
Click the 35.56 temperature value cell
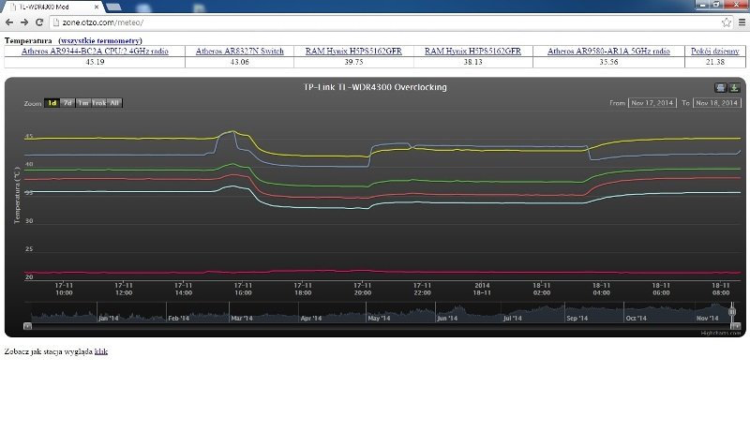(608, 62)
